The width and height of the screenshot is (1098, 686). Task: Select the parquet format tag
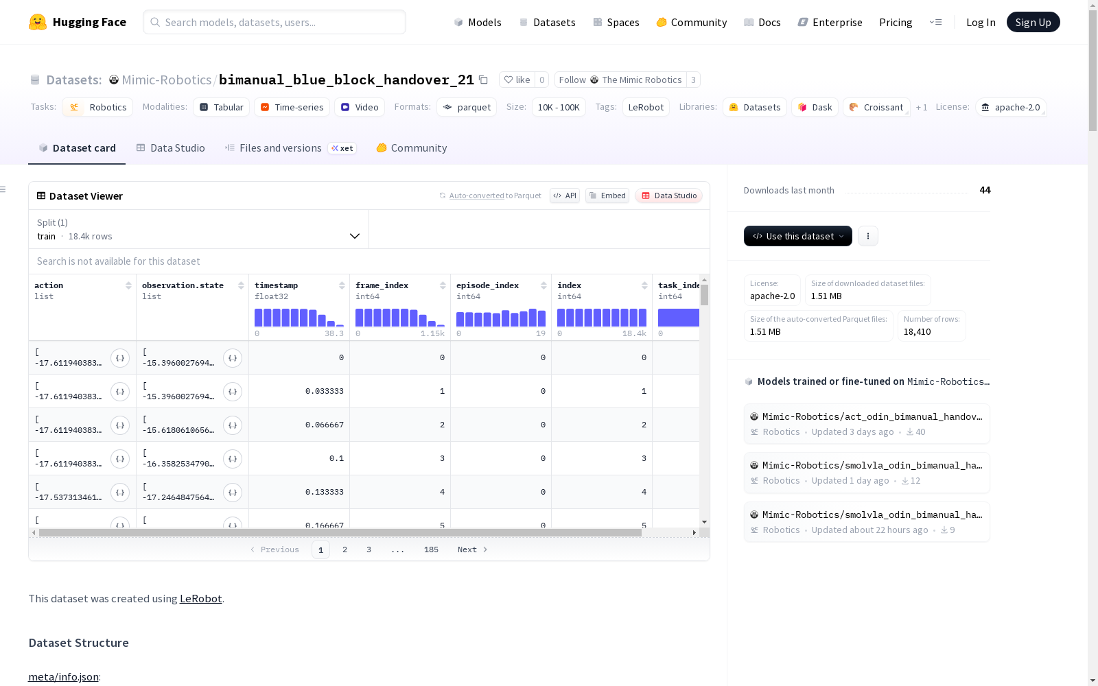tap(467, 107)
